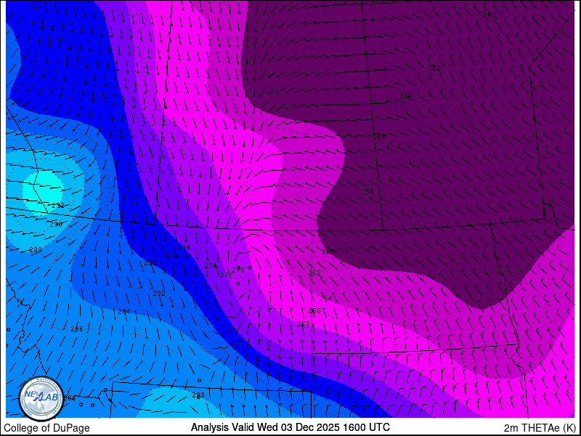Select the 284 contour label
Viewport: 581px width, 436px height.
click(124, 312)
